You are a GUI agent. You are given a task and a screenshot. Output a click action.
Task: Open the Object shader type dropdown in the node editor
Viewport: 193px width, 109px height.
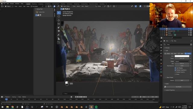tap(9, 6)
